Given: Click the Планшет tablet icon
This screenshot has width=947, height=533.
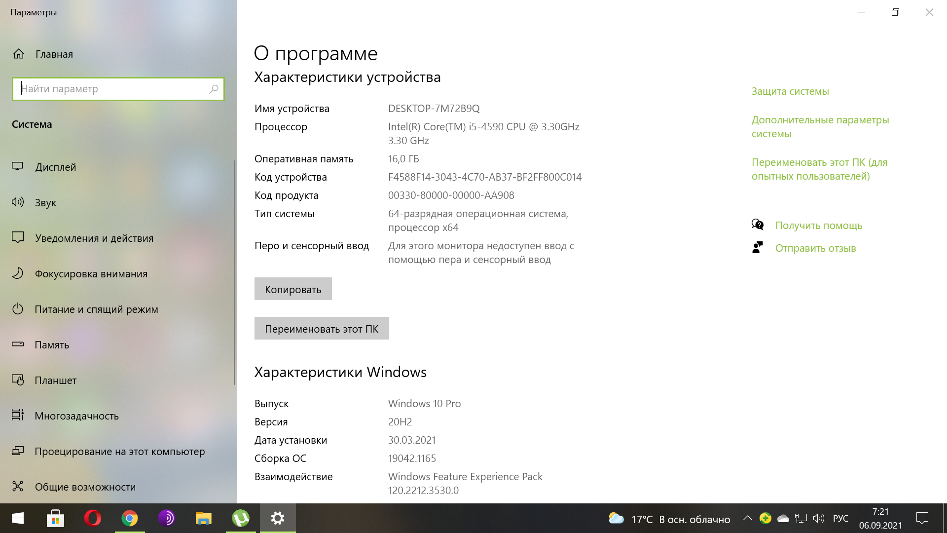Looking at the screenshot, I should 18,380.
